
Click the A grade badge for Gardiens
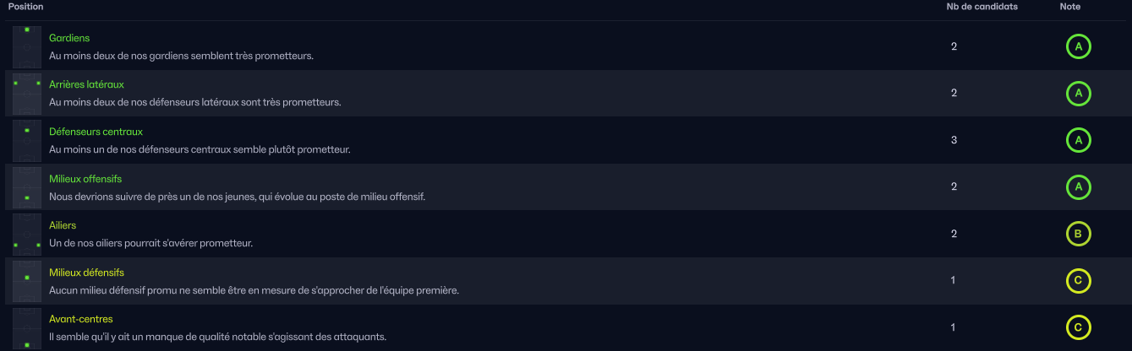coord(1078,46)
